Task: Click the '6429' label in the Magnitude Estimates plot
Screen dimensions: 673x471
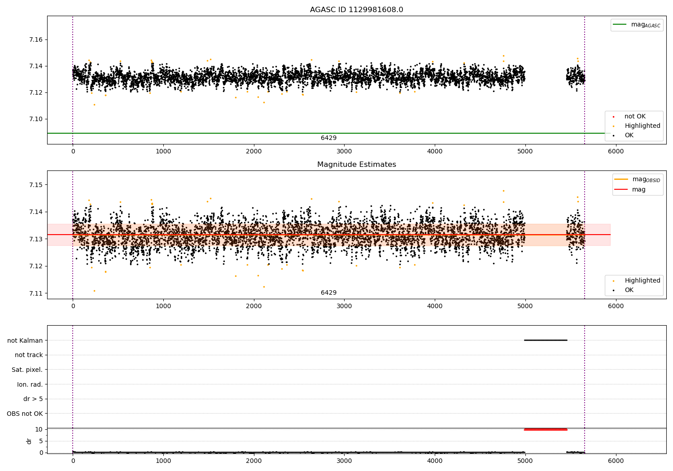Action: [328, 293]
